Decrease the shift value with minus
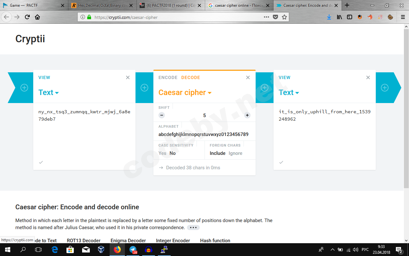Screen dimensions: 409x256 pyautogui.click(x=162, y=115)
